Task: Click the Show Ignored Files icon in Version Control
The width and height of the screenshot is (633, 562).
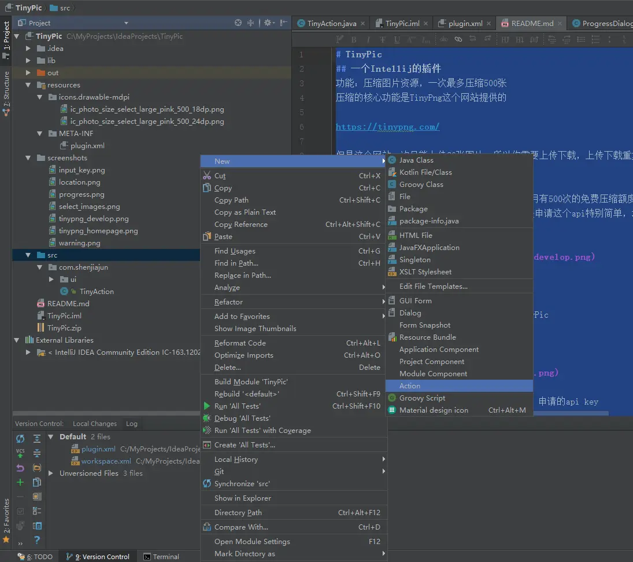Action: tap(37, 497)
